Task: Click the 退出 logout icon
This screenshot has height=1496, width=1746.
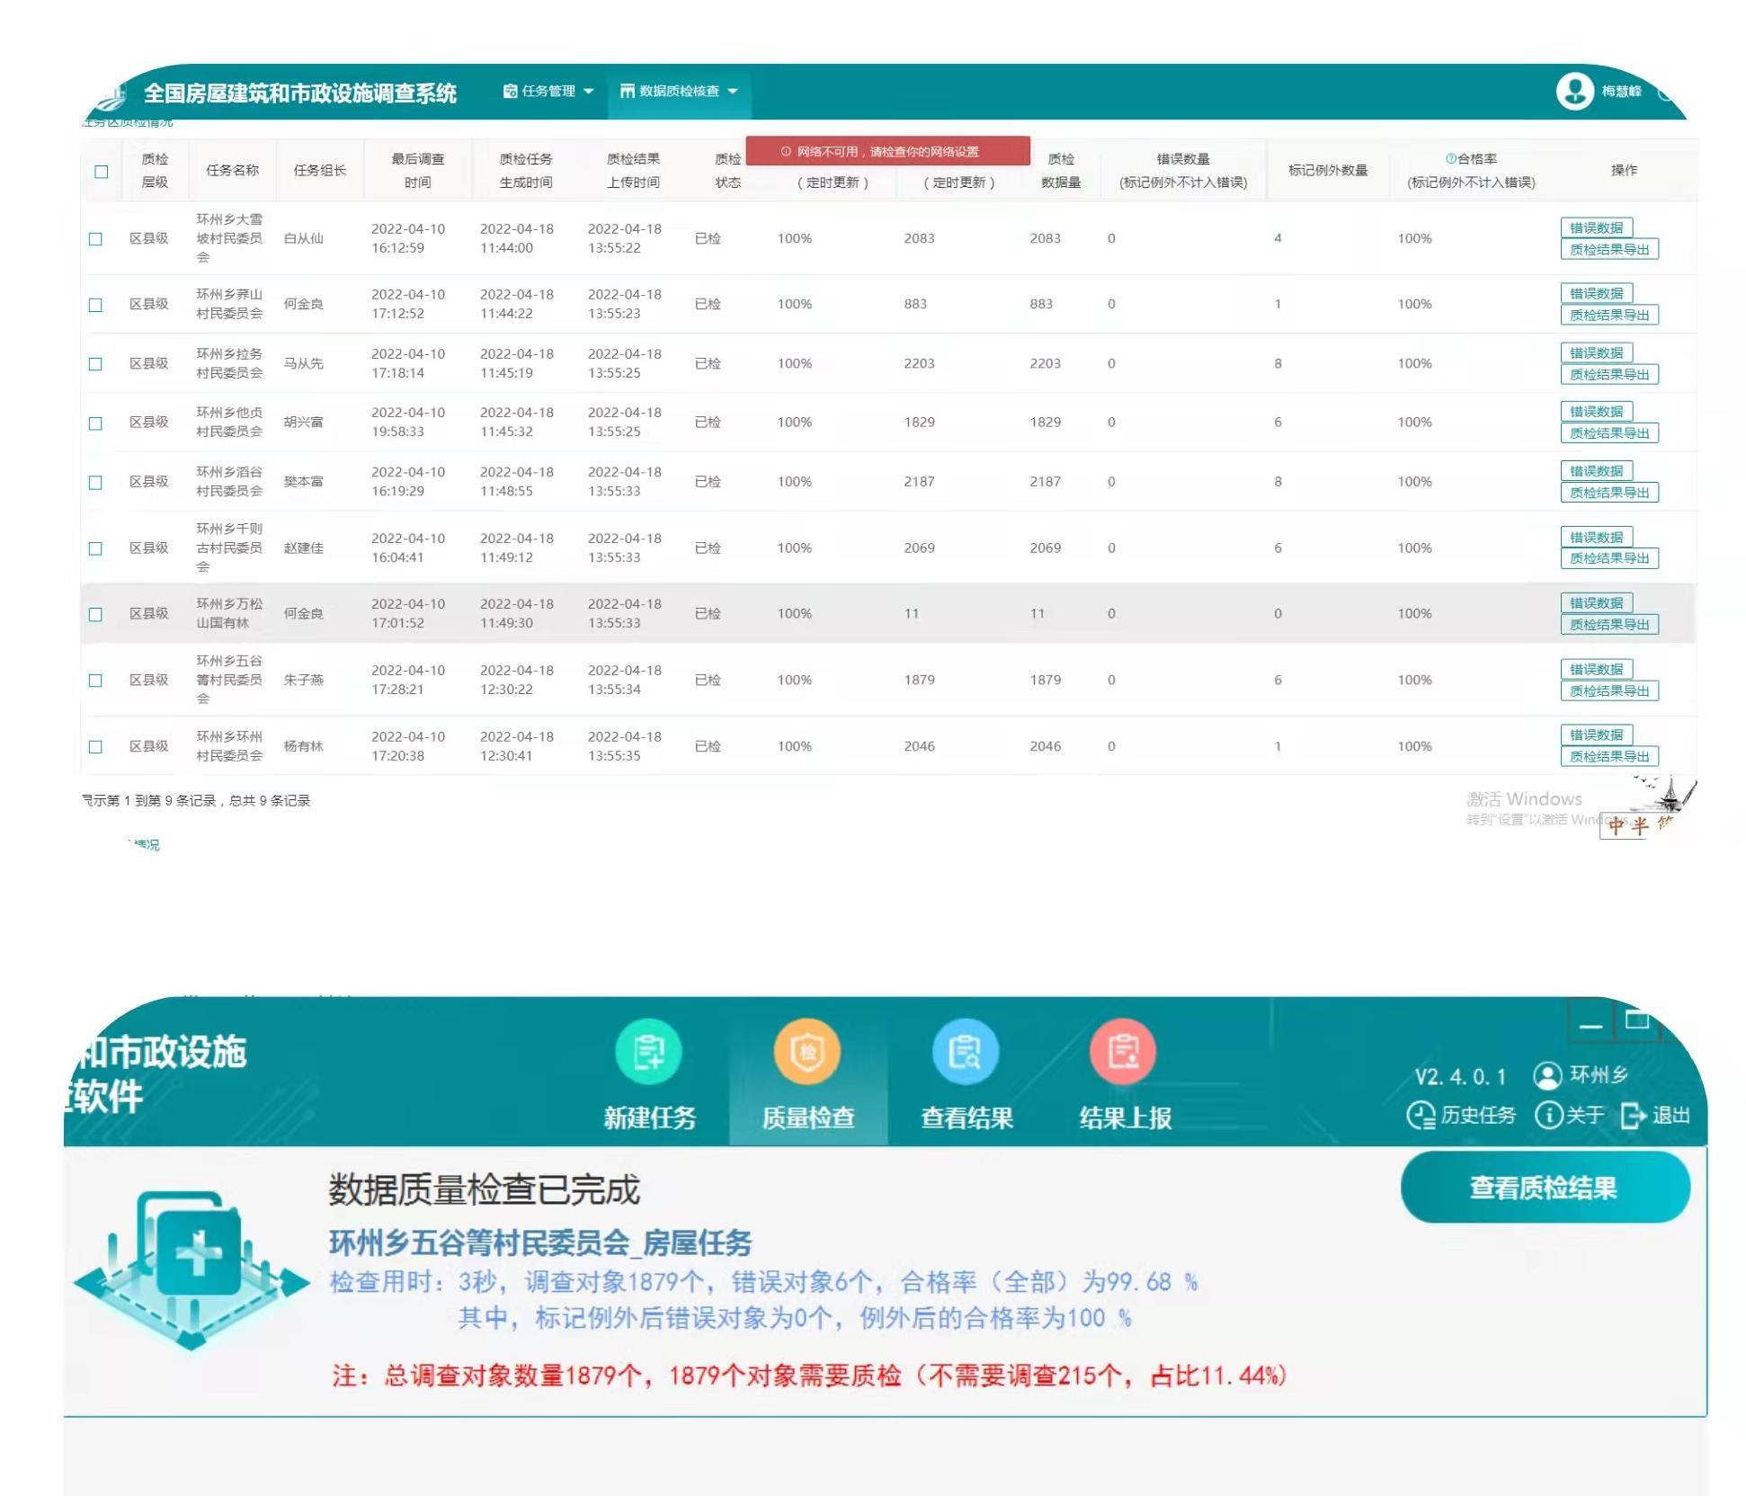Action: (x=1633, y=1116)
